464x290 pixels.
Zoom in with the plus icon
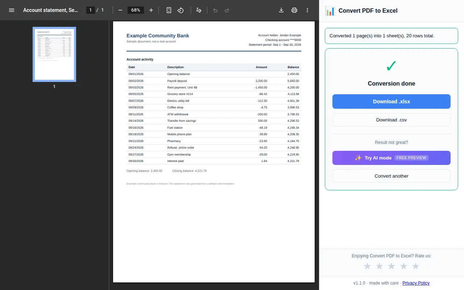tap(151, 10)
